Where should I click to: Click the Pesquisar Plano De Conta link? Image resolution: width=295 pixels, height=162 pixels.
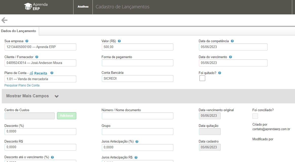click(22, 85)
